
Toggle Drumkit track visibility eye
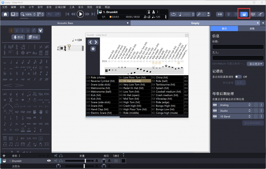point(49,161)
